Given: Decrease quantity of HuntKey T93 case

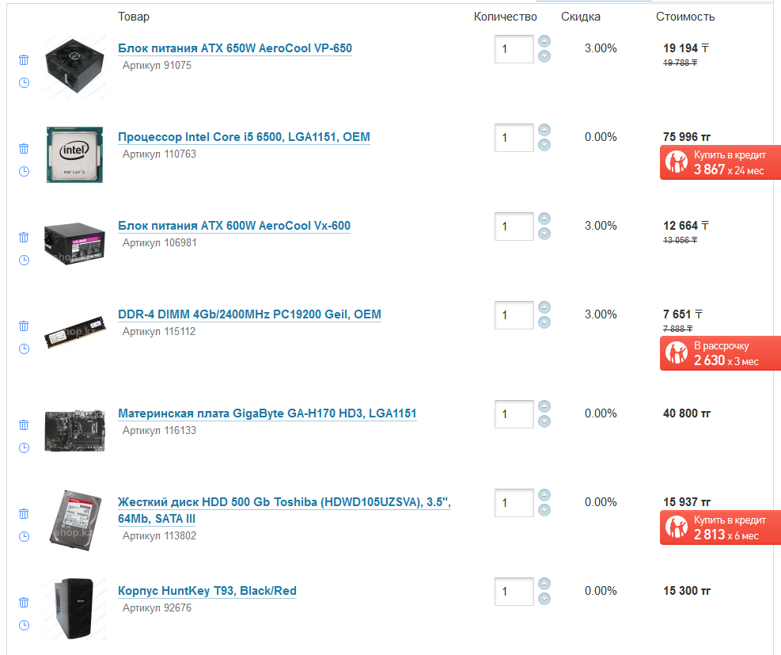Looking at the screenshot, I should coord(544,599).
